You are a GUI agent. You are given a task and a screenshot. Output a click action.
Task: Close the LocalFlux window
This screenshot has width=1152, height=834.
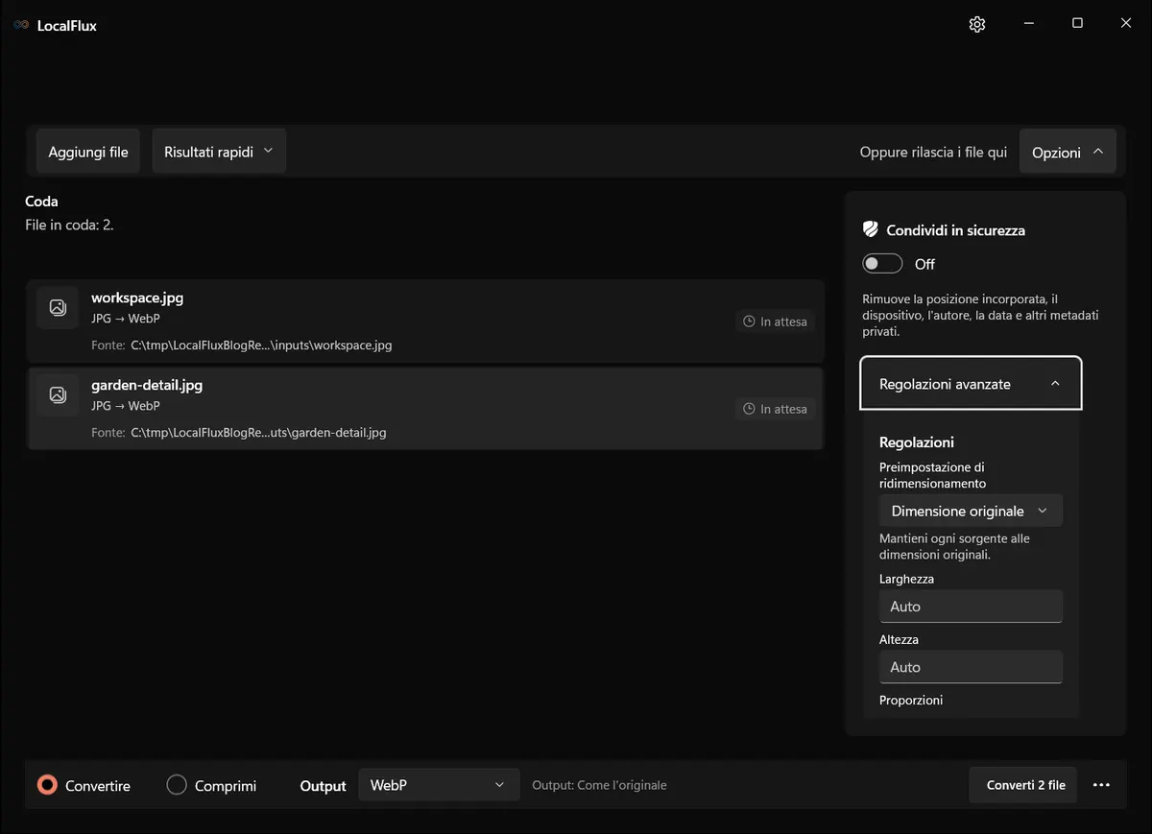1126,23
